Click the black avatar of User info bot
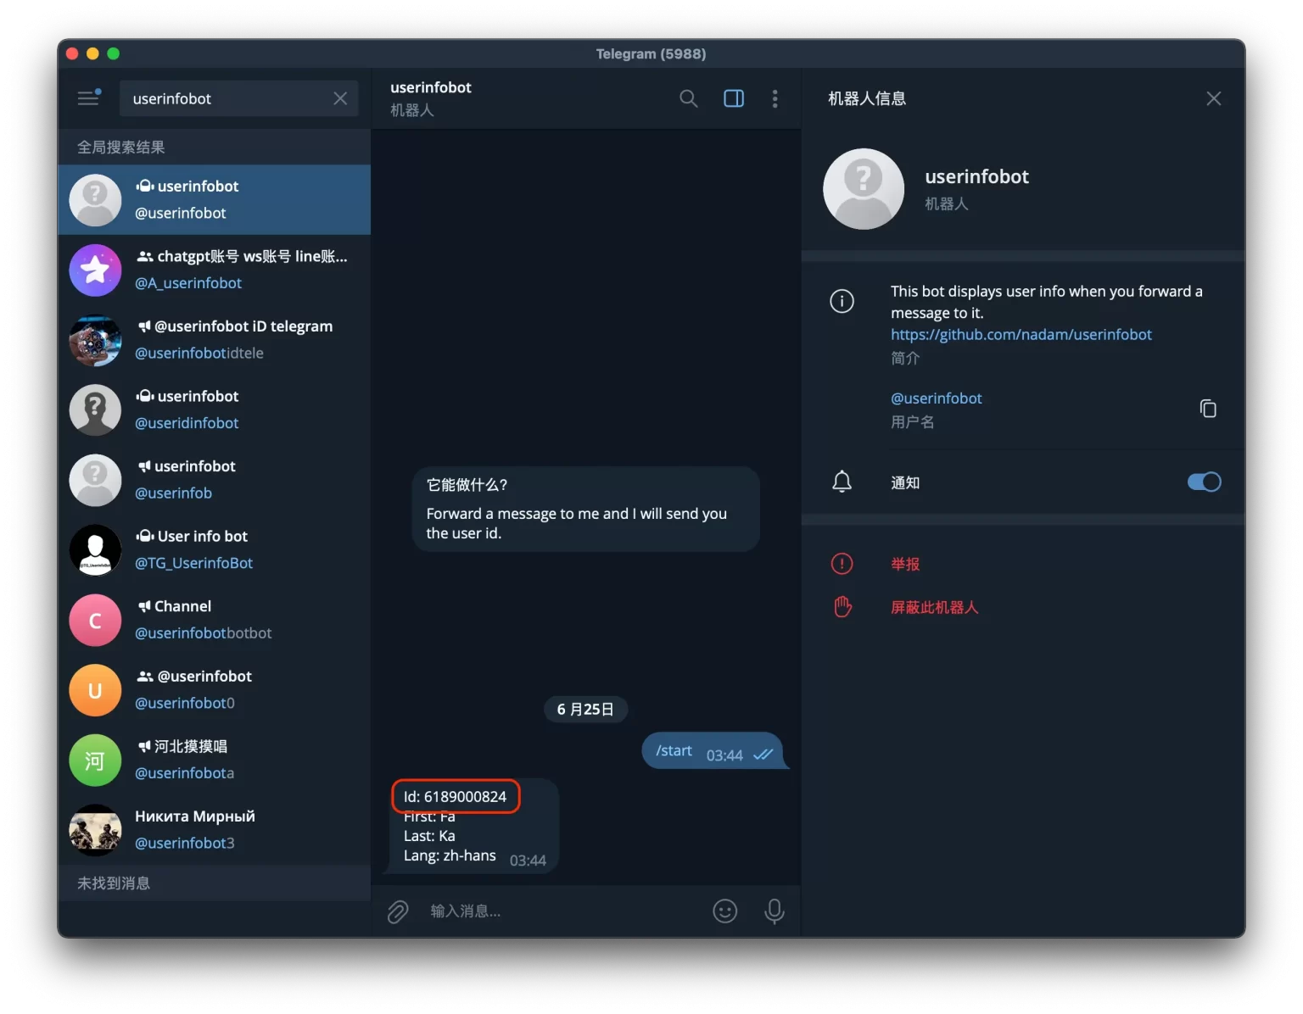Viewport: 1303px width, 1014px height. point(95,550)
